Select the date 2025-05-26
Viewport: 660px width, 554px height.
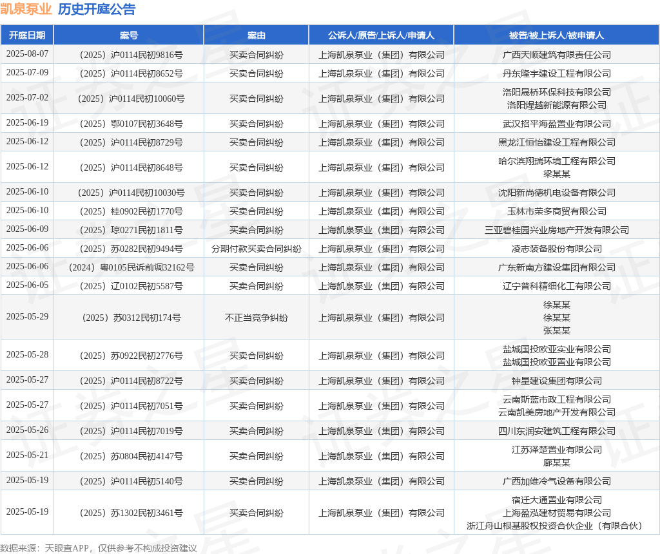point(27,430)
